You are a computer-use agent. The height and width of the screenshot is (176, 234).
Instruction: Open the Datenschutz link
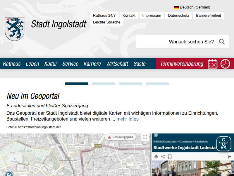tap(178, 16)
